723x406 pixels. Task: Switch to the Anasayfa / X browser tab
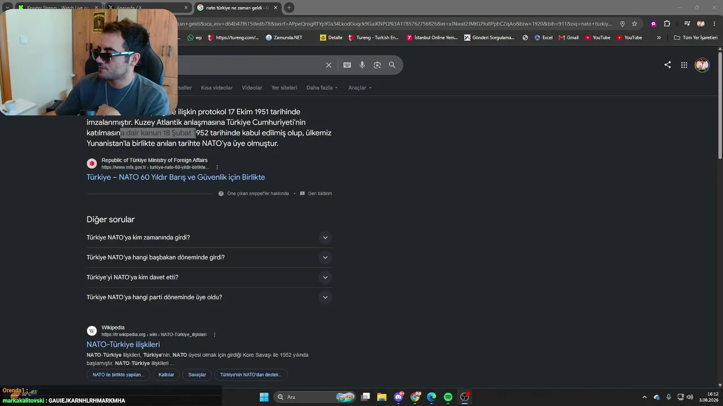(148, 8)
